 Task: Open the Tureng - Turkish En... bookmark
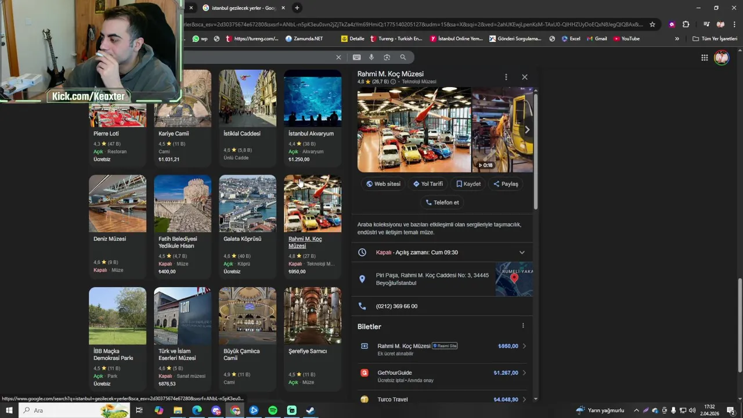point(396,39)
